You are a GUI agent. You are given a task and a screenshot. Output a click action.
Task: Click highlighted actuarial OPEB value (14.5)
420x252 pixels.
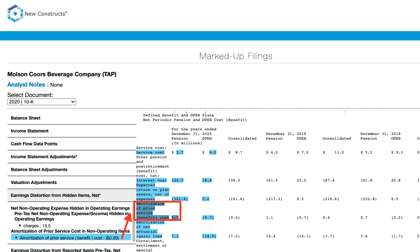pos(209,236)
